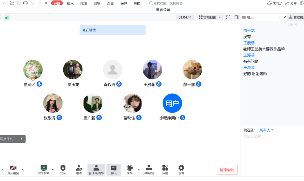The image size is (304, 181).
Task: Click the open folder icon in top toolbar
Action: 12,3
